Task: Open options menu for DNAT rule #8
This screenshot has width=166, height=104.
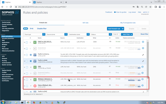Action: click(143, 42)
